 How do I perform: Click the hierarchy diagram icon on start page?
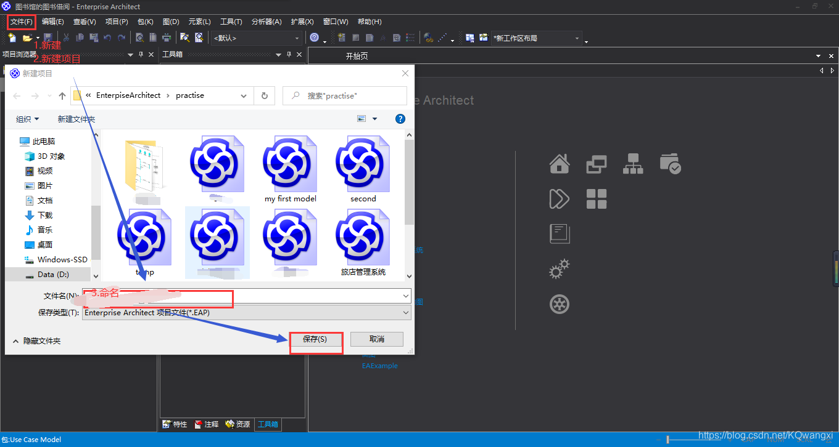coord(633,164)
